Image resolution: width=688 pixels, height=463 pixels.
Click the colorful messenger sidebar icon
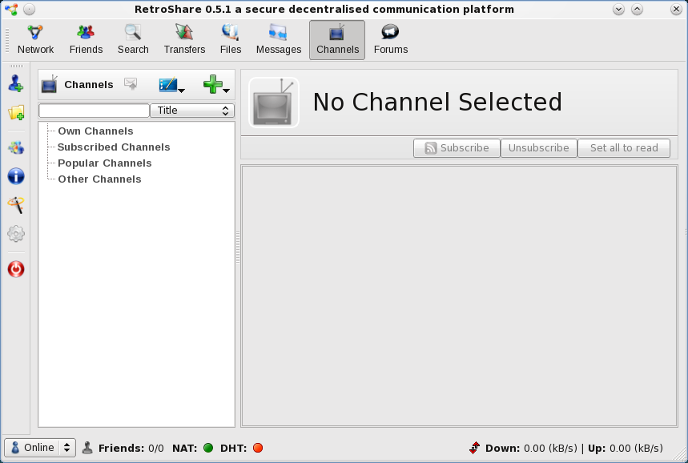(16, 148)
